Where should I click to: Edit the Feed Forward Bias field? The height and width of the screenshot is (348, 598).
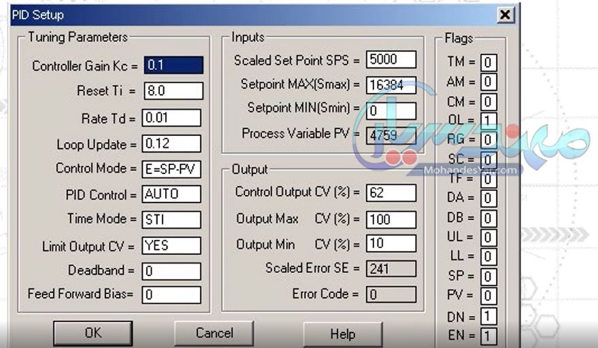(x=171, y=294)
